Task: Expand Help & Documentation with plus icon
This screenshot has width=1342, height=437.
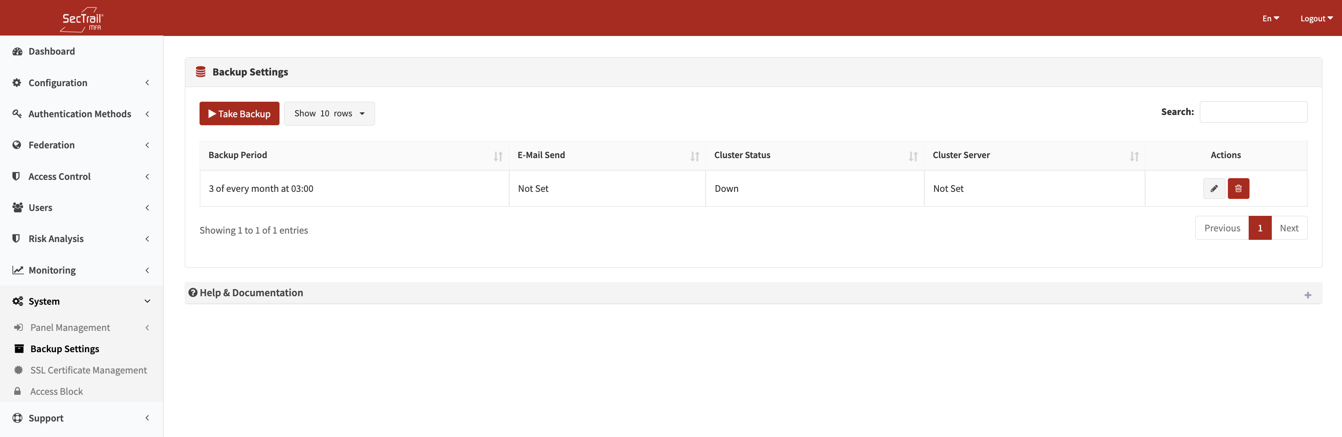Action: tap(1307, 295)
